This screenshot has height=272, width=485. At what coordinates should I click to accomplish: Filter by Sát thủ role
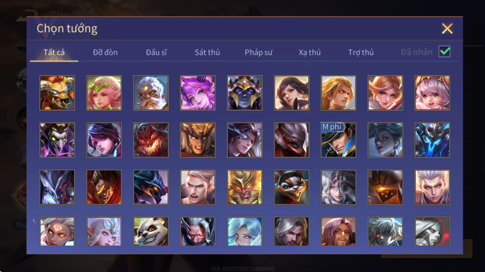[207, 52]
